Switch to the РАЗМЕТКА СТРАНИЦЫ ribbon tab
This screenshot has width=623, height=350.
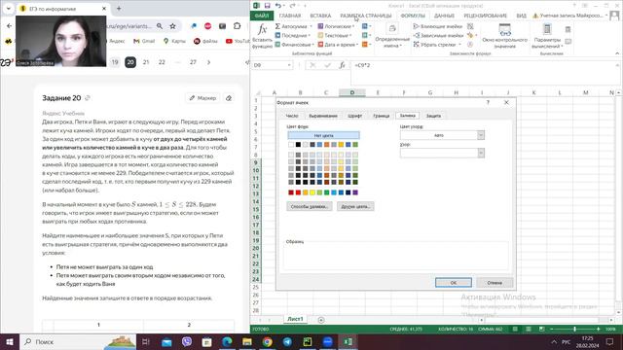[x=366, y=16]
